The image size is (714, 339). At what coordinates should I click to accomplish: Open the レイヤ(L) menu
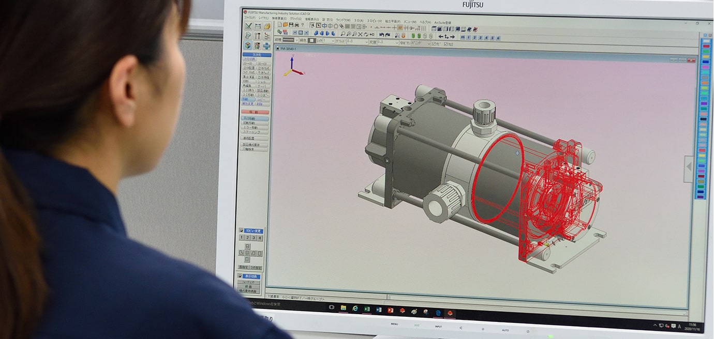[x=264, y=18]
